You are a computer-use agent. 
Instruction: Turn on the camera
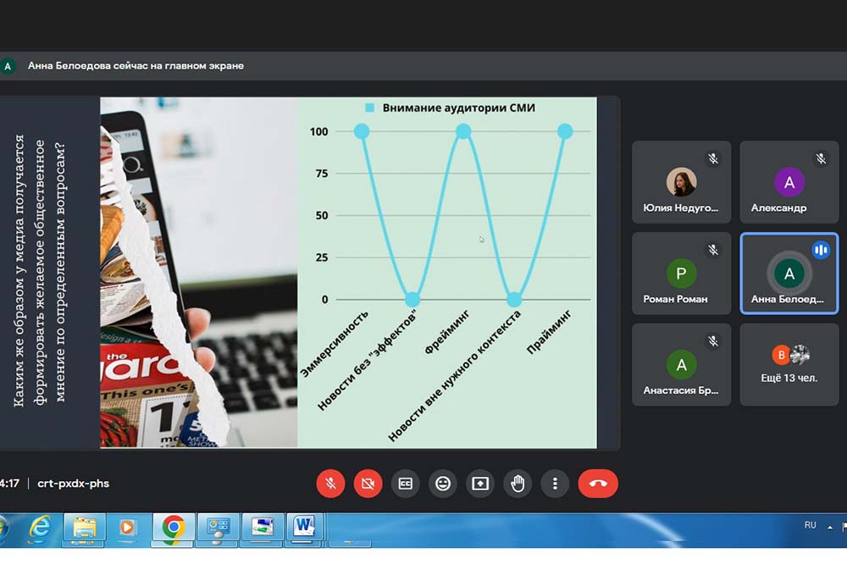(368, 484)
